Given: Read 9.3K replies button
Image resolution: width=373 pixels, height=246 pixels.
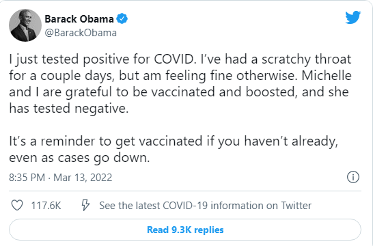Looking at the screenshot, I should click(185, 230).
